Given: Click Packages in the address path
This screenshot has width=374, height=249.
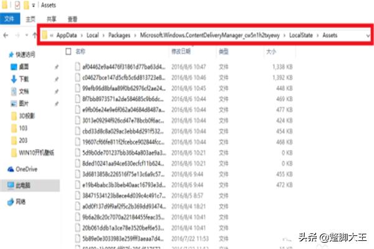Looking at the screenshot, I should click(119, 35).
